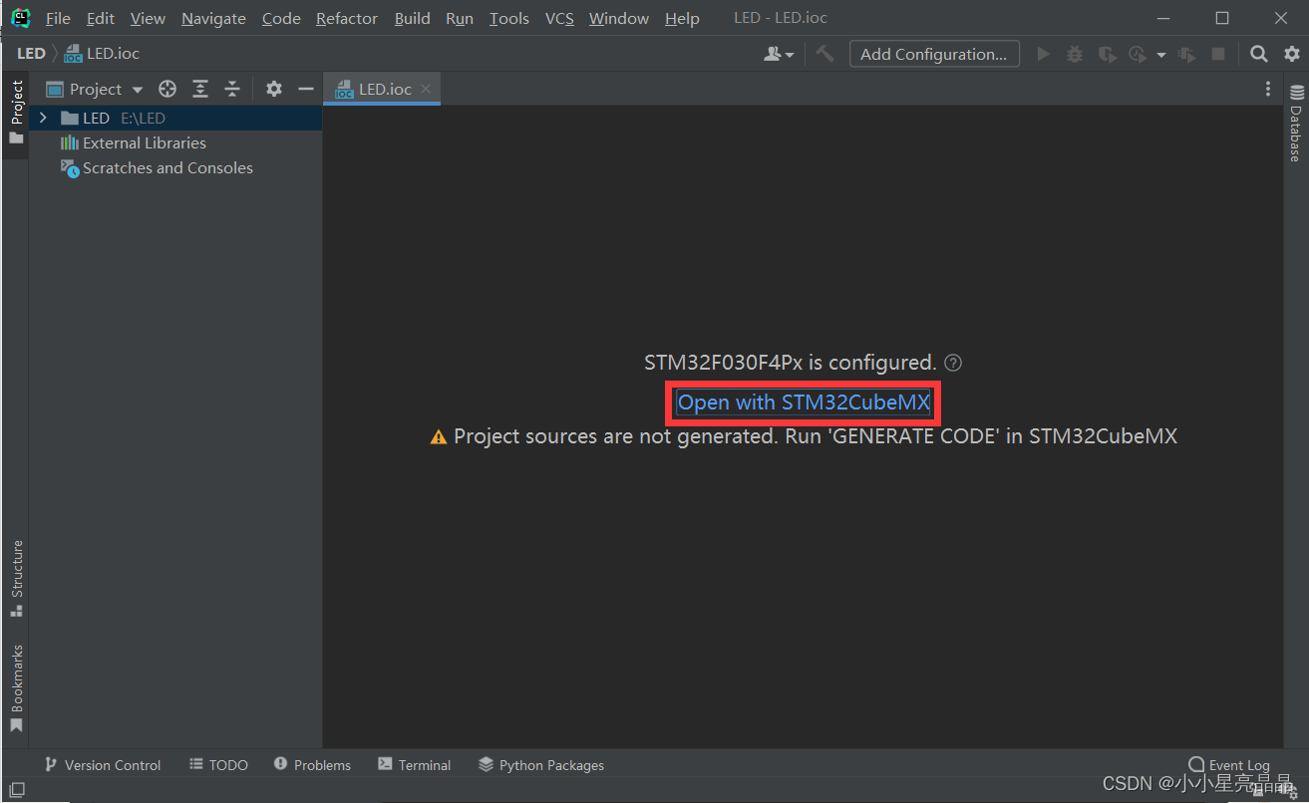The width and height of the screenshot is (1309, 803).
Task: Expand the LED project folder
Action: pyautogui.click(x=43, y=118)
